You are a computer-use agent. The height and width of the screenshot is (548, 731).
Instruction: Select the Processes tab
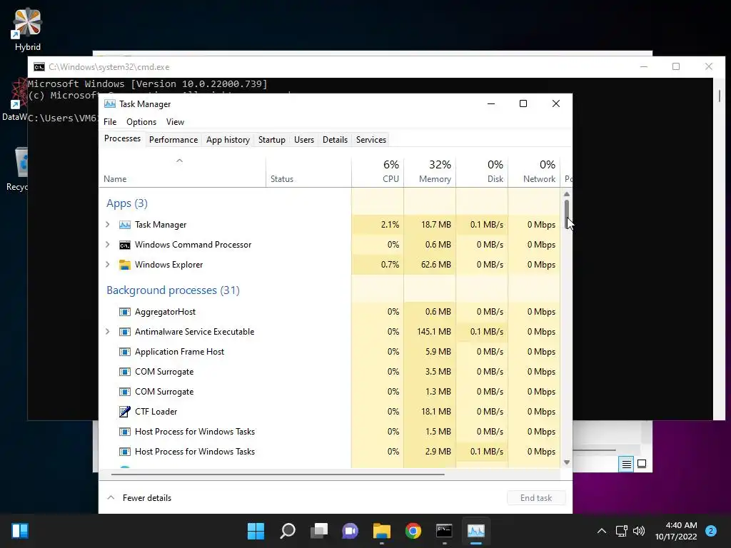click(x=122, y=139)
